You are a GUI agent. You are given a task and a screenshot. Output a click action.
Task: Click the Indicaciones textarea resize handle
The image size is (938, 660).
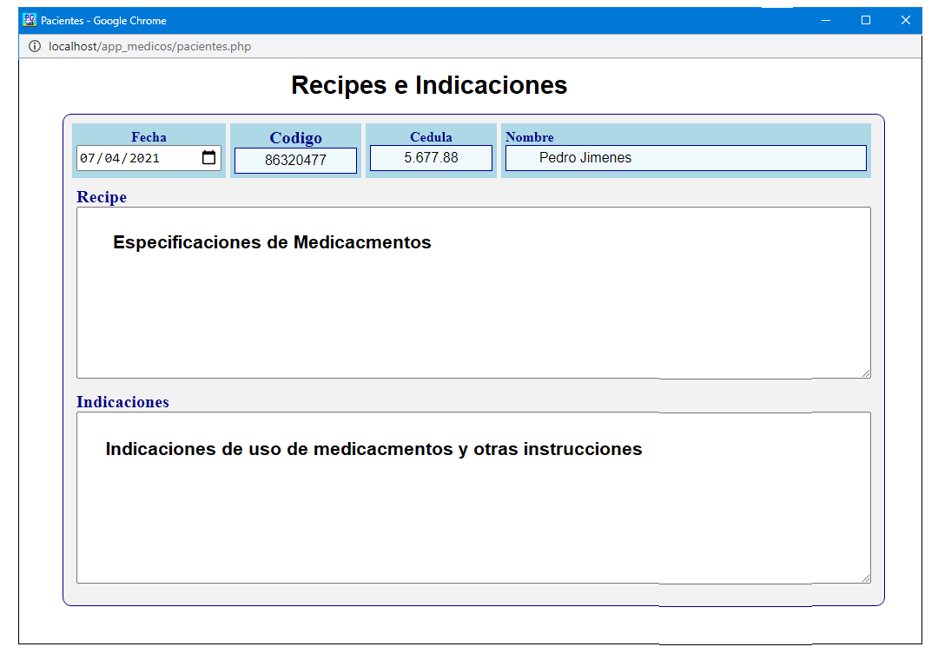coord(865,577)
